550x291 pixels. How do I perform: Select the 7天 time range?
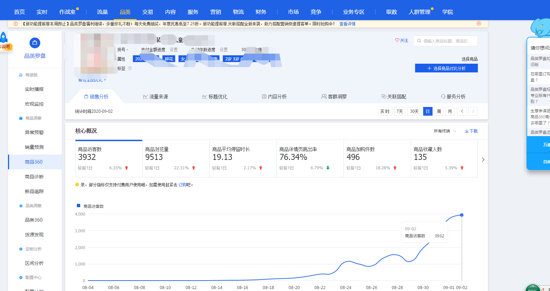400,111
